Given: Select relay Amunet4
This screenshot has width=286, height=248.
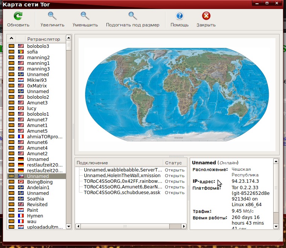Looking at the screenshot, I should tap(37, 148).
